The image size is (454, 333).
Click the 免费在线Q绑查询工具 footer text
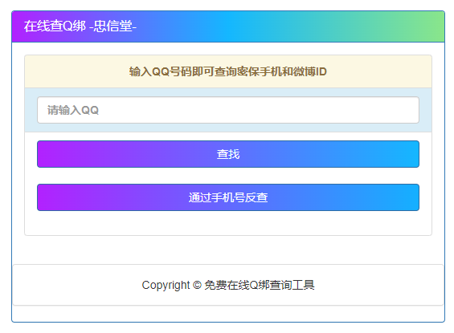click(x=260, y=285)
